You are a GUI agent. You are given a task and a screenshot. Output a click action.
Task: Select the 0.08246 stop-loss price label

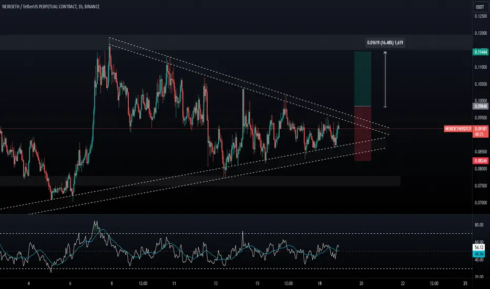[481, 161]
